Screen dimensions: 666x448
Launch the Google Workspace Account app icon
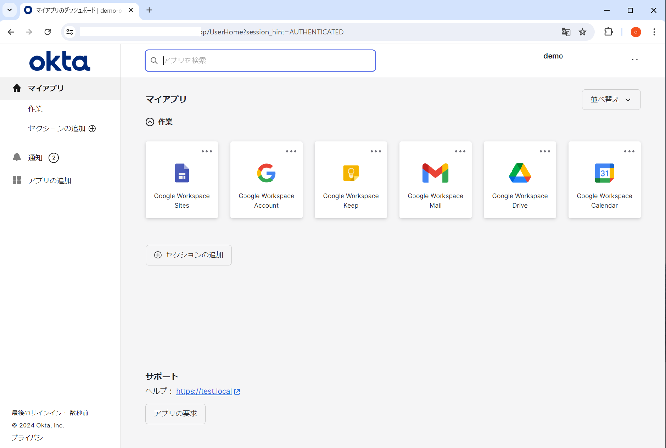pos(266,173)
